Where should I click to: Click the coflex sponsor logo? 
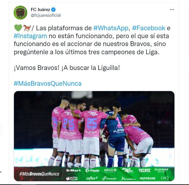pyautogui.click(x=92, y=178)
